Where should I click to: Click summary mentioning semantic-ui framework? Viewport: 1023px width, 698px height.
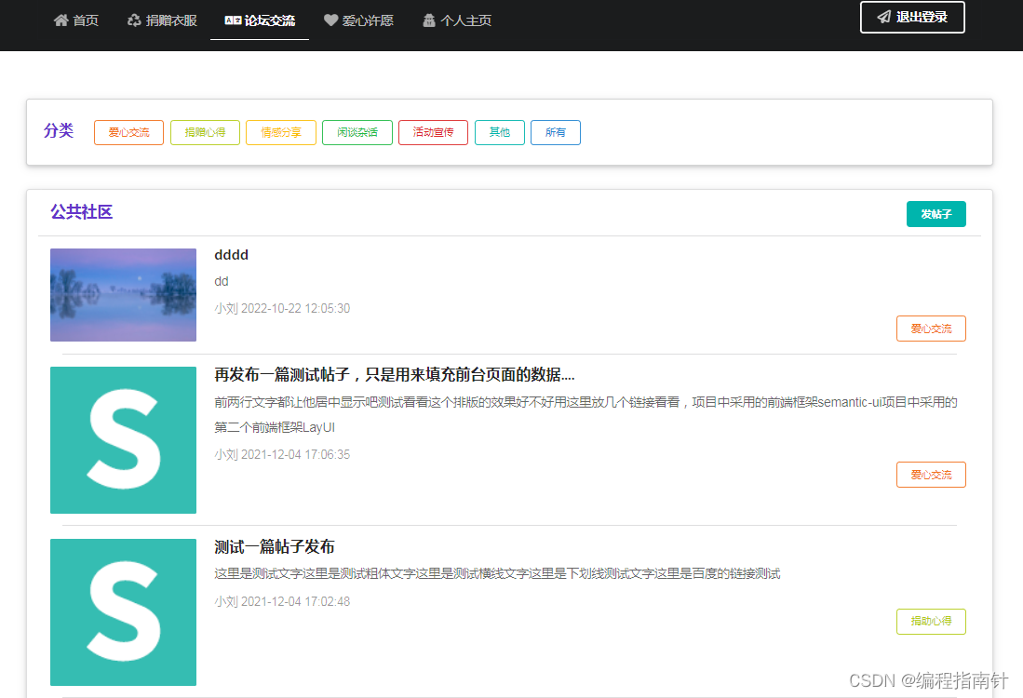(x=586, y=415)
